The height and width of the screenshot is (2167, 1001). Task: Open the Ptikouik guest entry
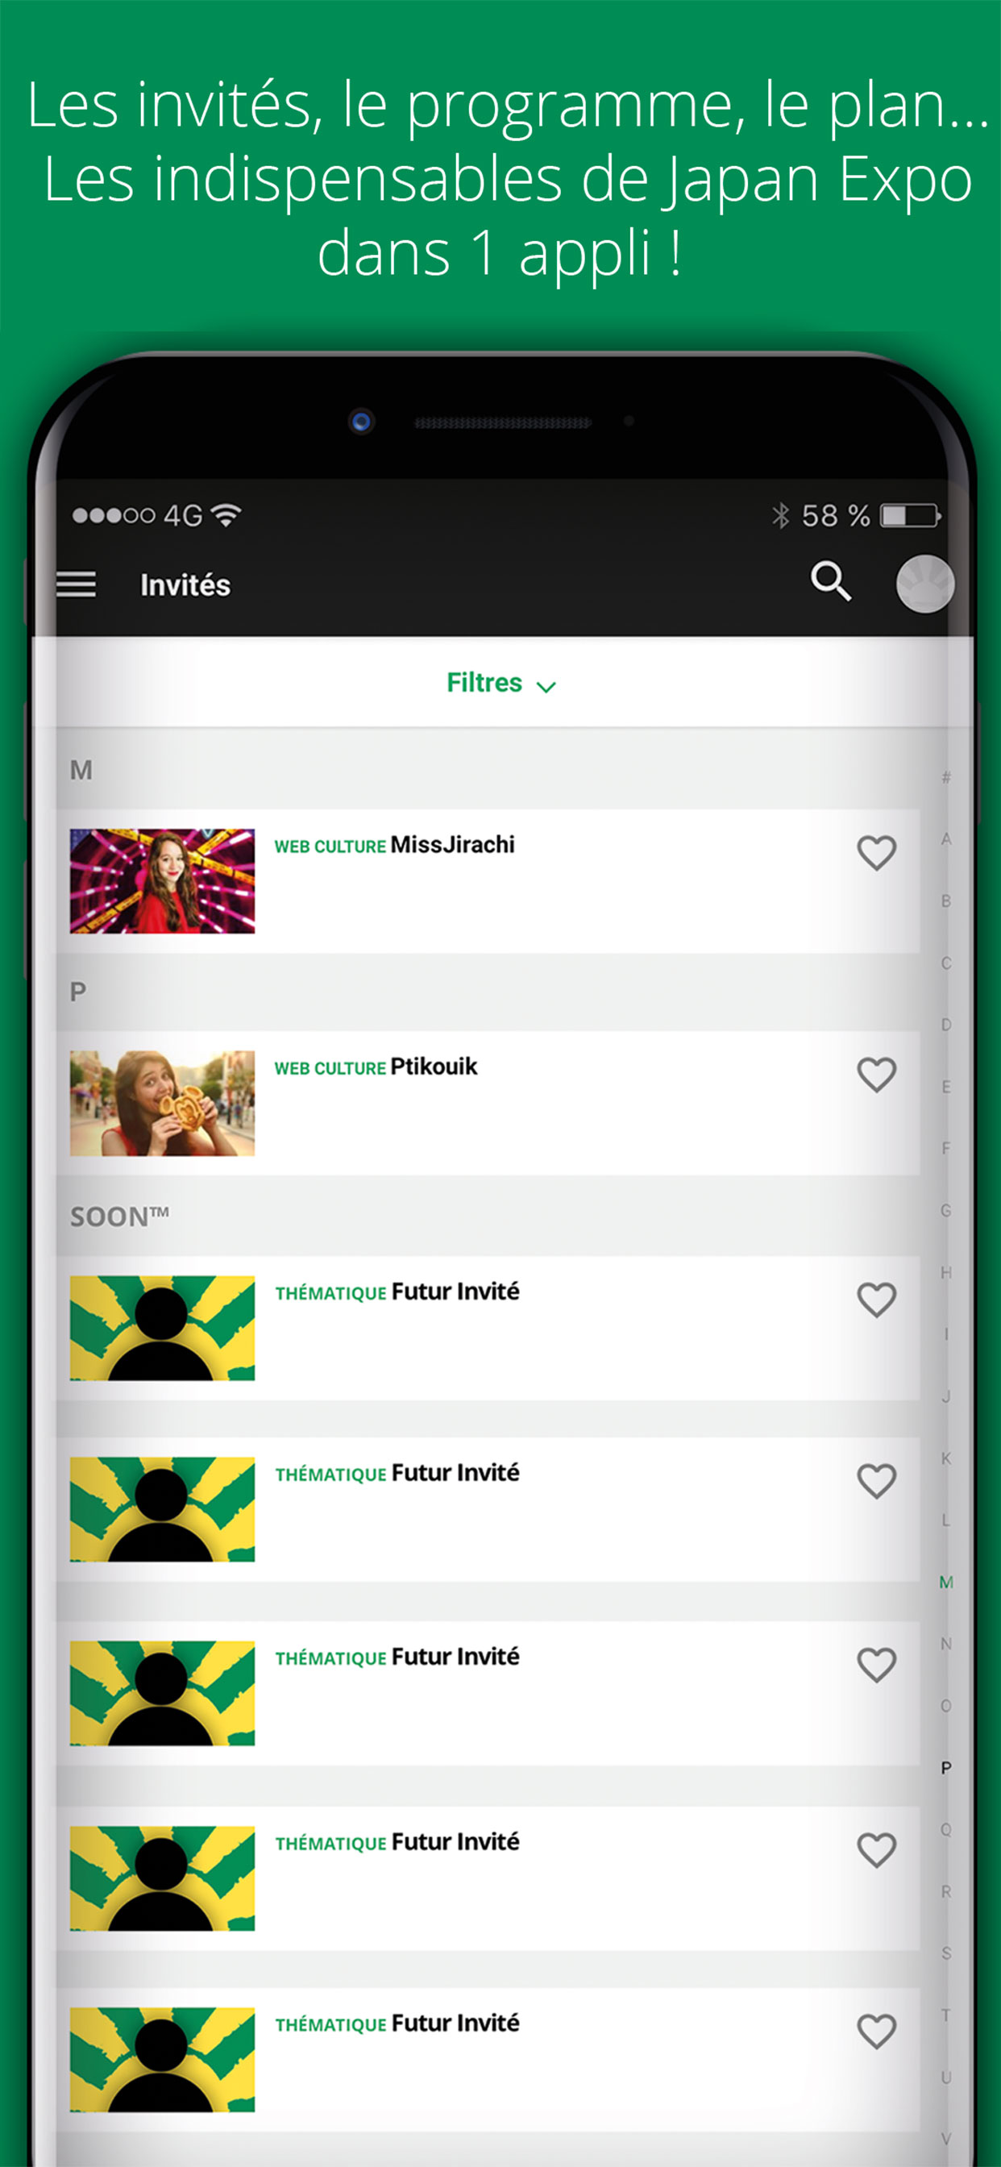(488, 1103)
